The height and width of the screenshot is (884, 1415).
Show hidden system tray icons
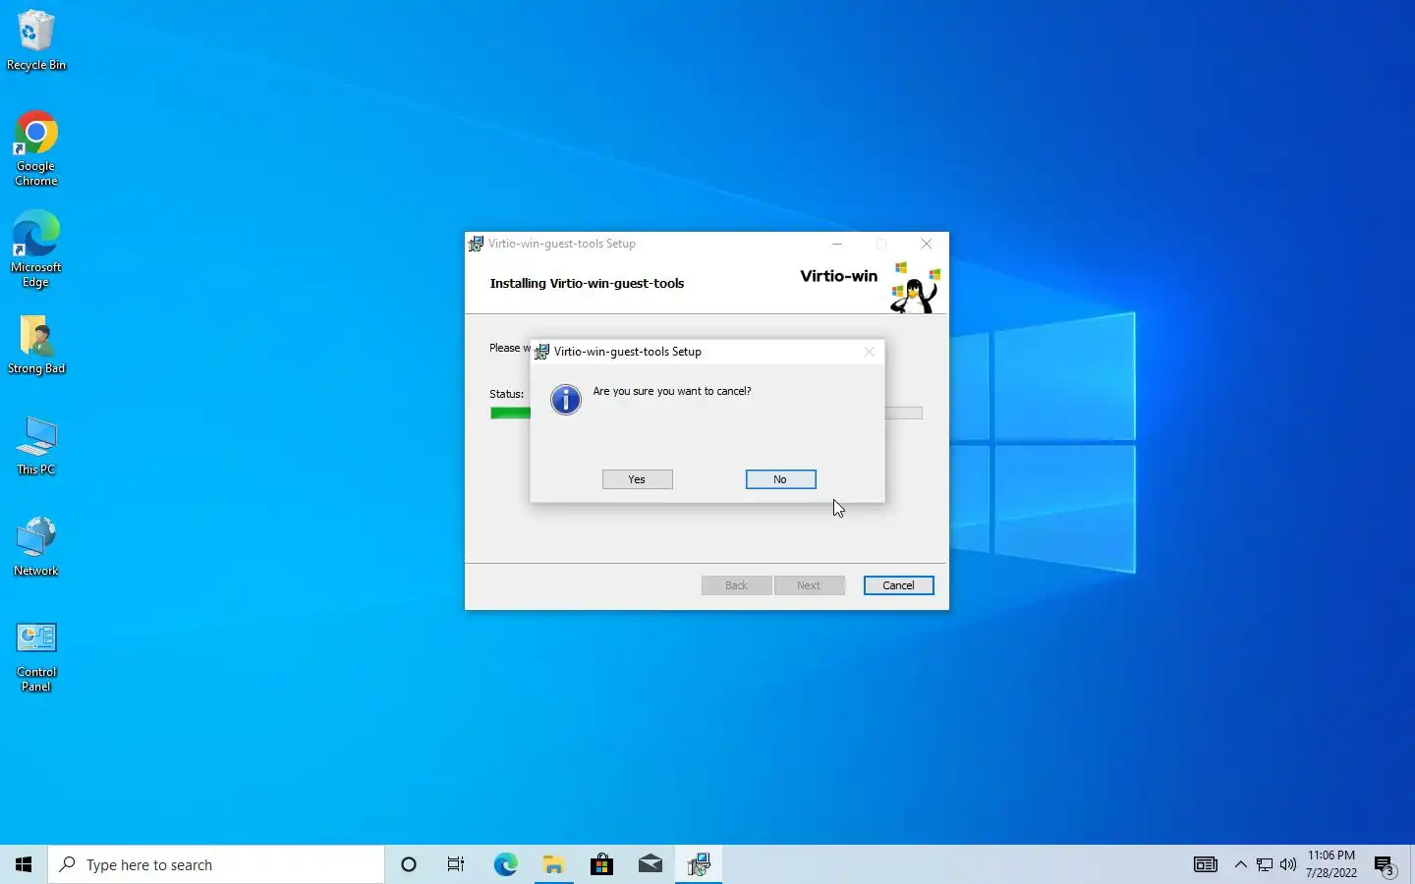(1240, 864)
